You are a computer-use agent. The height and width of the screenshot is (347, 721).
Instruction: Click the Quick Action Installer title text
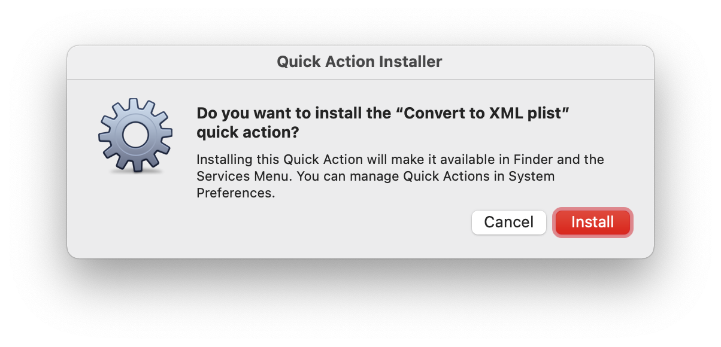click(359, 62)
